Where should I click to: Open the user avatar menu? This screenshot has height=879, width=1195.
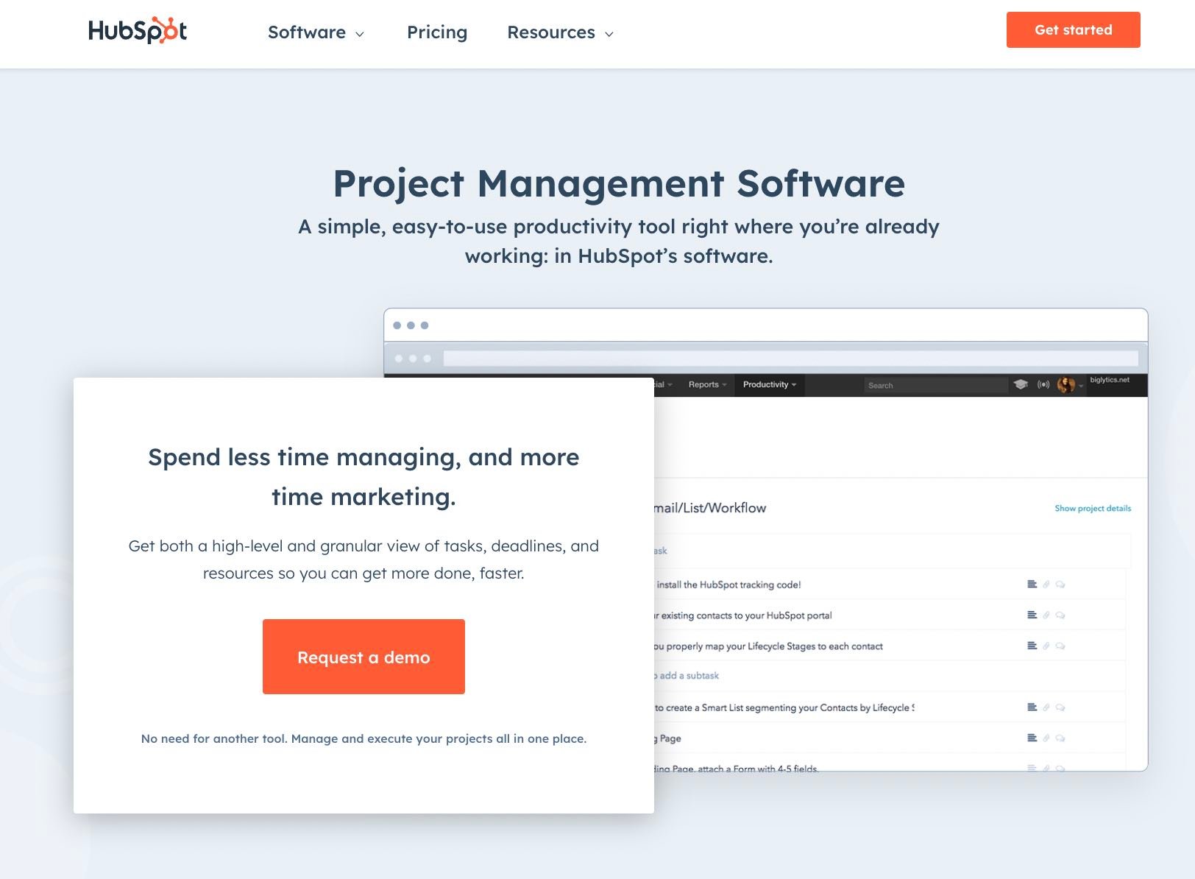[x=1068, y=384]
